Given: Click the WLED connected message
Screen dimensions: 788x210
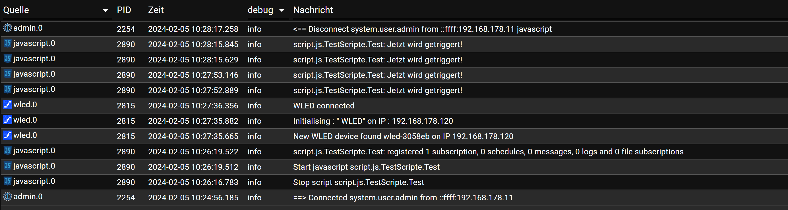Looking at the screenshot, I should (x=324, y=106).
